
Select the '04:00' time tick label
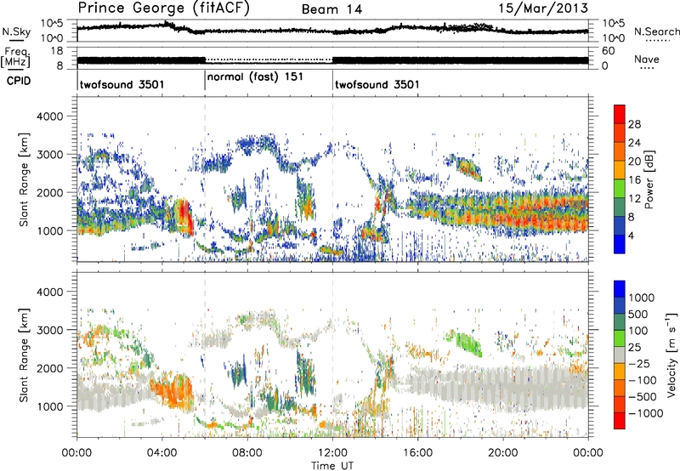coord(161,453)
